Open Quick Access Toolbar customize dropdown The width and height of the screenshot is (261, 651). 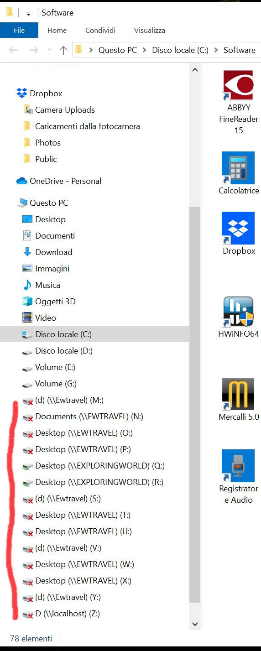28,13
